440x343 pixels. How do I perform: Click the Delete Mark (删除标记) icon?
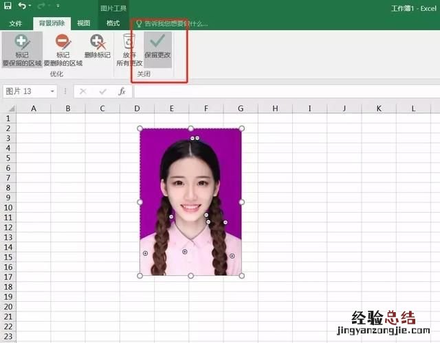coord(97,43)
